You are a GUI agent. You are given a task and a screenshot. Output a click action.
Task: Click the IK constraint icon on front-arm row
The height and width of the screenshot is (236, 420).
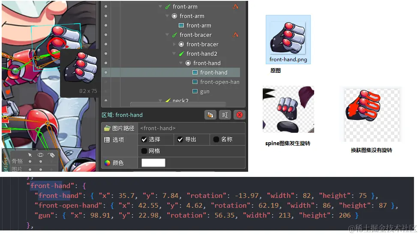235,7
